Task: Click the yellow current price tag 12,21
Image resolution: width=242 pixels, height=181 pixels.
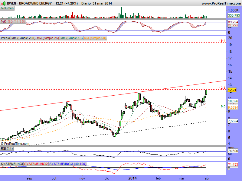Action: (232, 90)
